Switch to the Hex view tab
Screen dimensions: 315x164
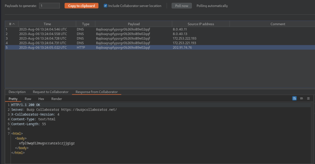[41, 99]
